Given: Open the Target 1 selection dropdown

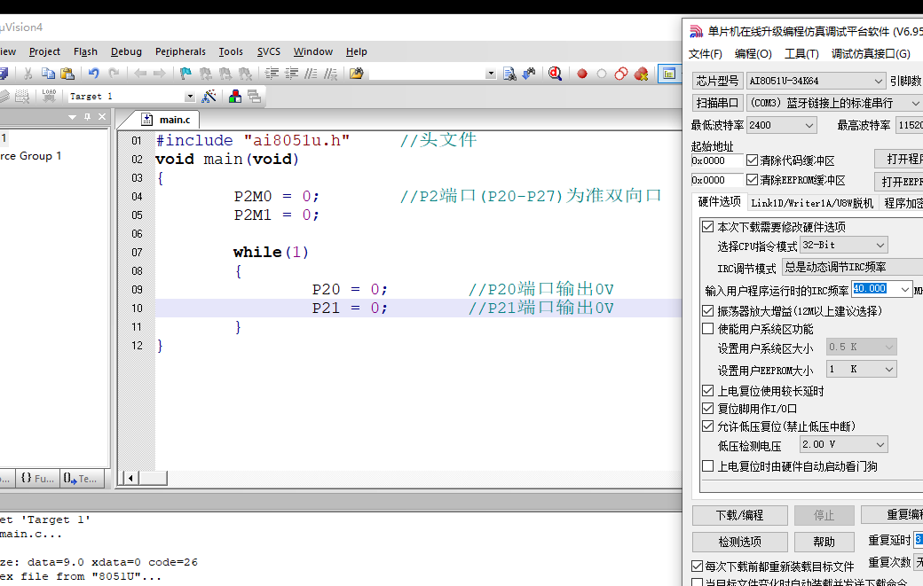Looking at the screenshot, I should point(189,96).
